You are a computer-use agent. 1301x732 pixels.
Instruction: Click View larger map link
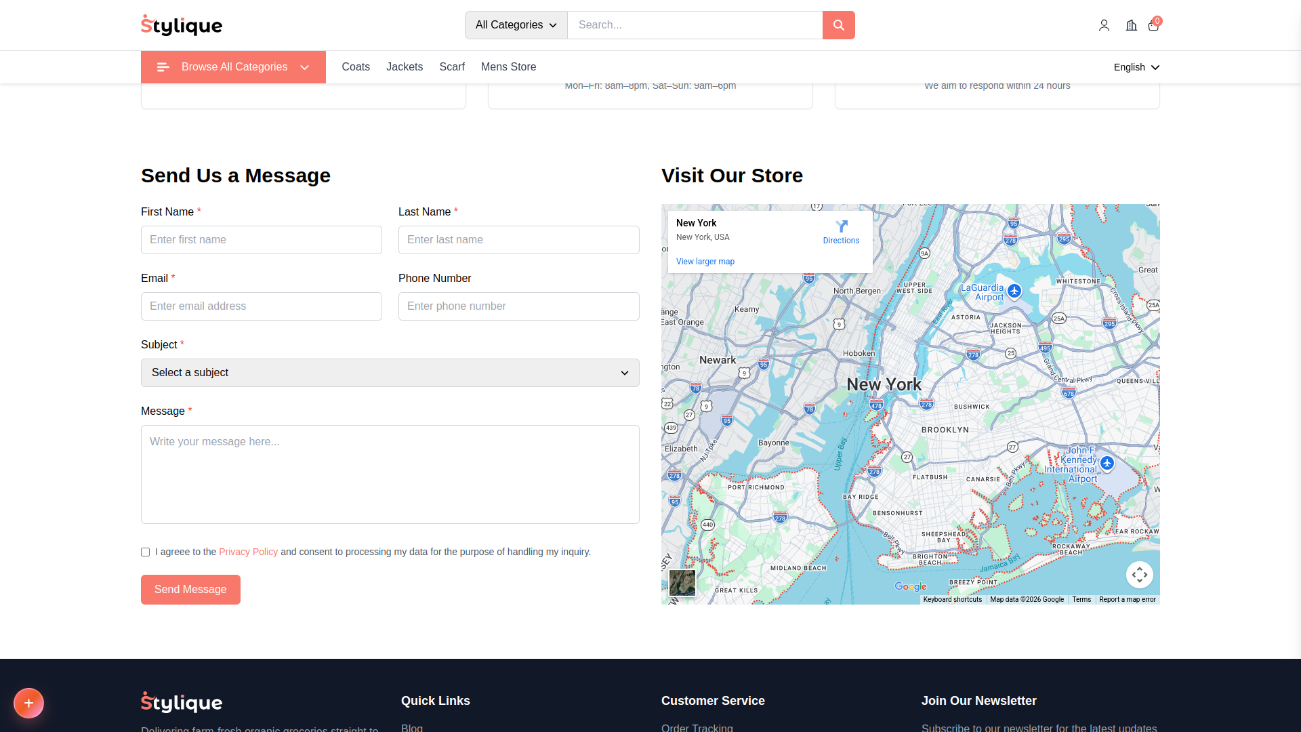click(x=705, y=262)
